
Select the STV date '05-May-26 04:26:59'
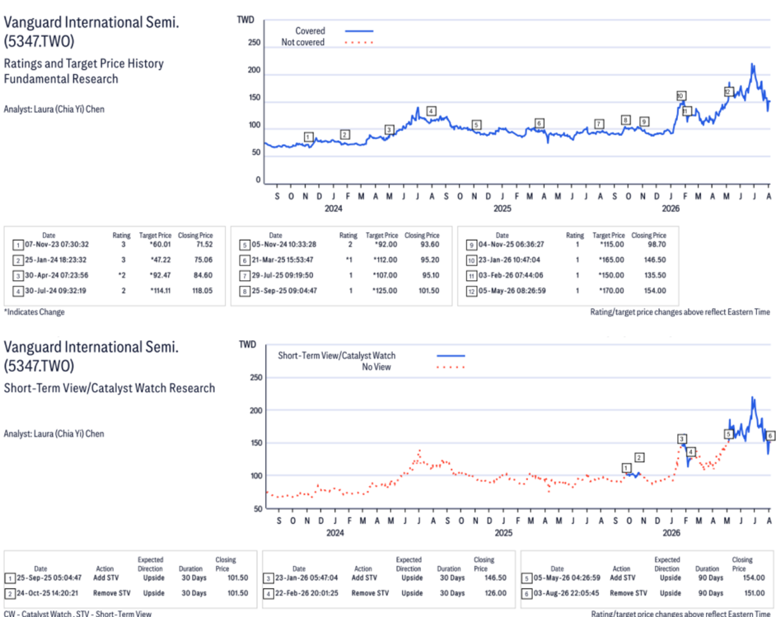[x=567, y=577]
